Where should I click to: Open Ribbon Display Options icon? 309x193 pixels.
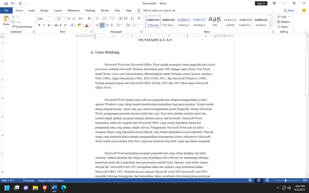click(x=274, y=3)
